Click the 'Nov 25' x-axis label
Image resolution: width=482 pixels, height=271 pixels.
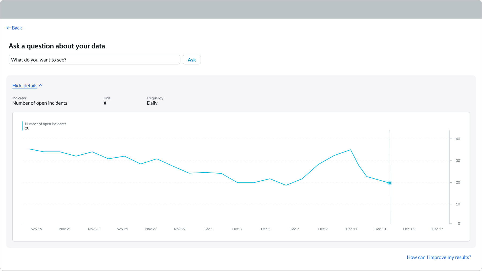[x=122, y=229]
